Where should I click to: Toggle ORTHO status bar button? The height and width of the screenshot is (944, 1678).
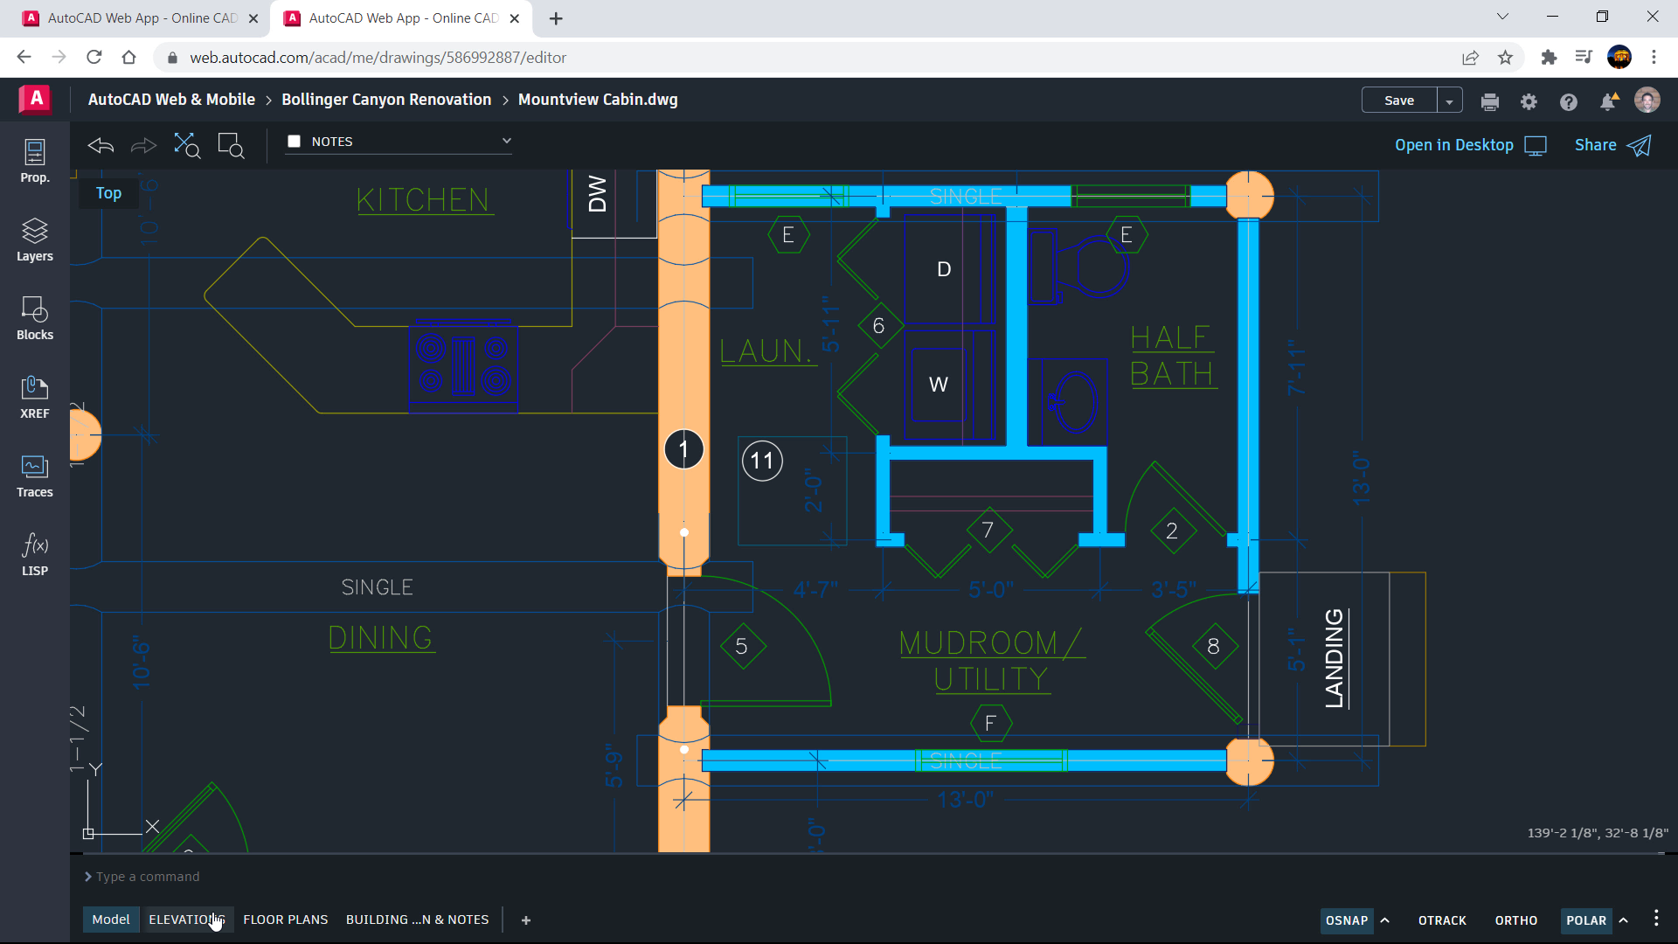pos(1516,920)
